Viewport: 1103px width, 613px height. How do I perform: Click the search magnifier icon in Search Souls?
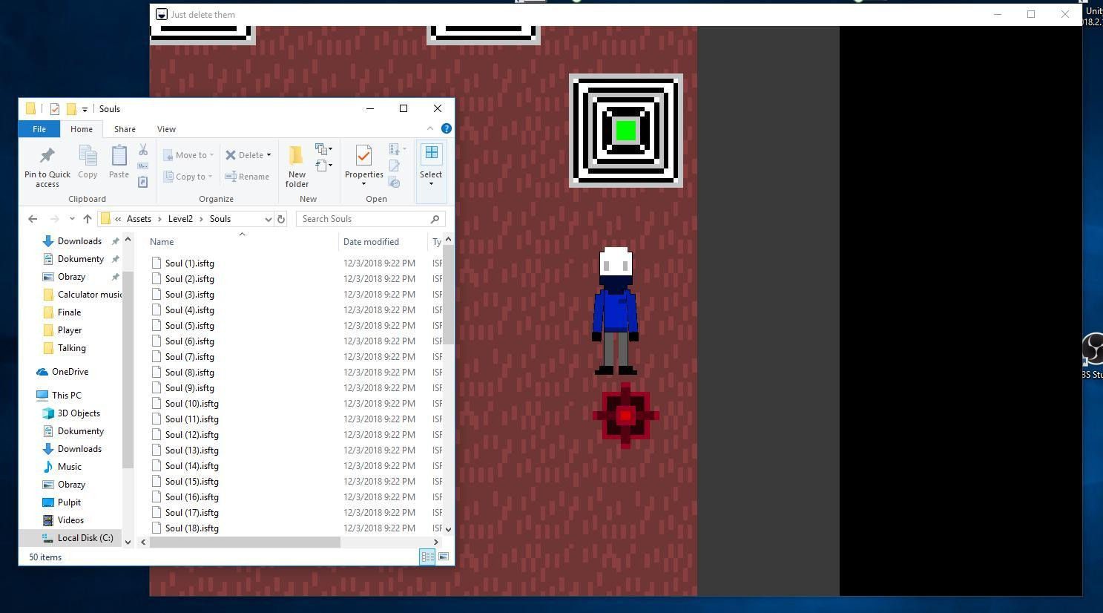tap(435, 219)
